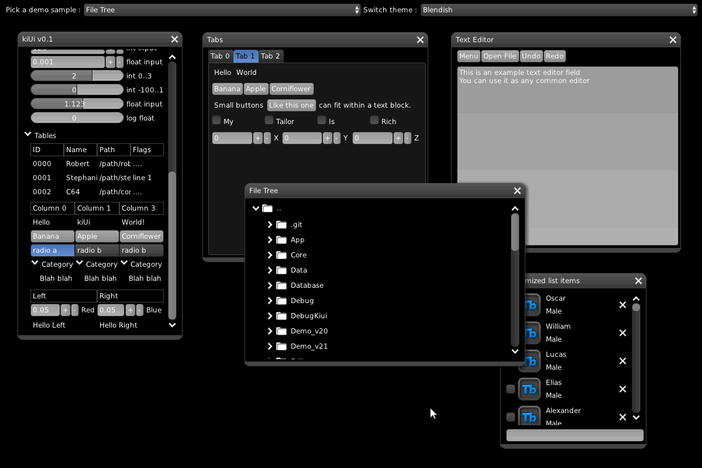This screenshot has height=468, width=702.
Task: Select the 'radio a' option
Action: pyautogui.click(x=53, y=250)
